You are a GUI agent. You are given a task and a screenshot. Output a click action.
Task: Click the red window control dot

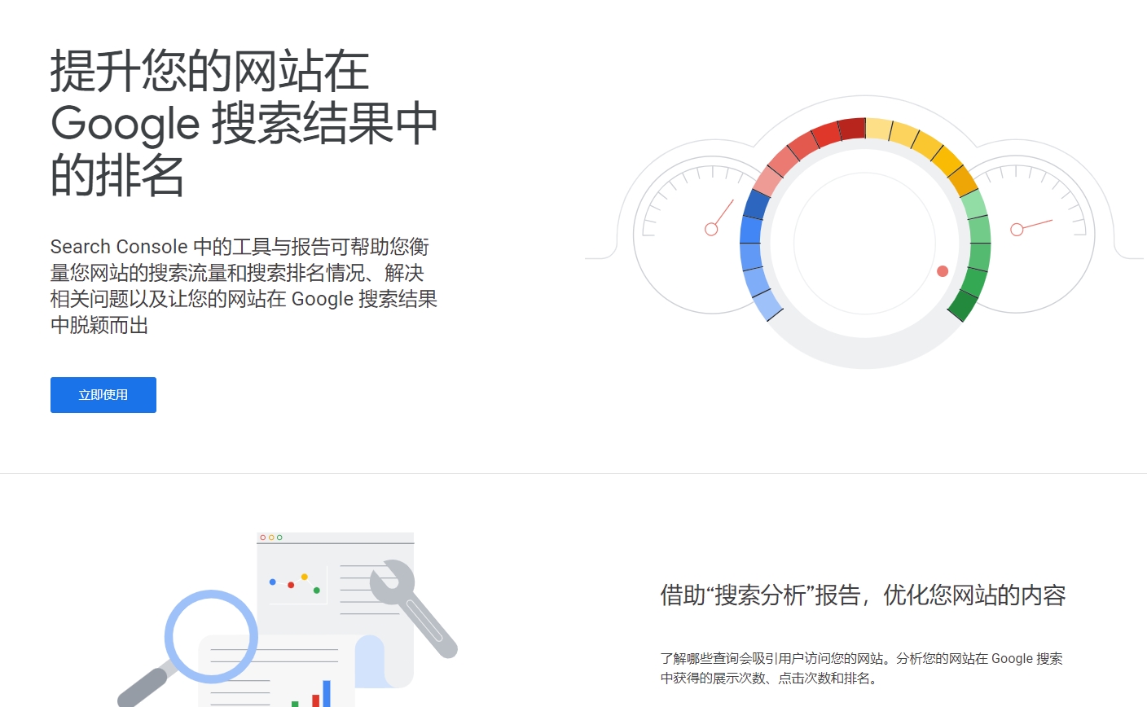pos(262,538)
